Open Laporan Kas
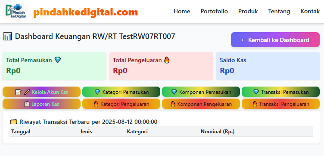The height and width of the screenshot is (156, 324). click(x=41, y=104)
